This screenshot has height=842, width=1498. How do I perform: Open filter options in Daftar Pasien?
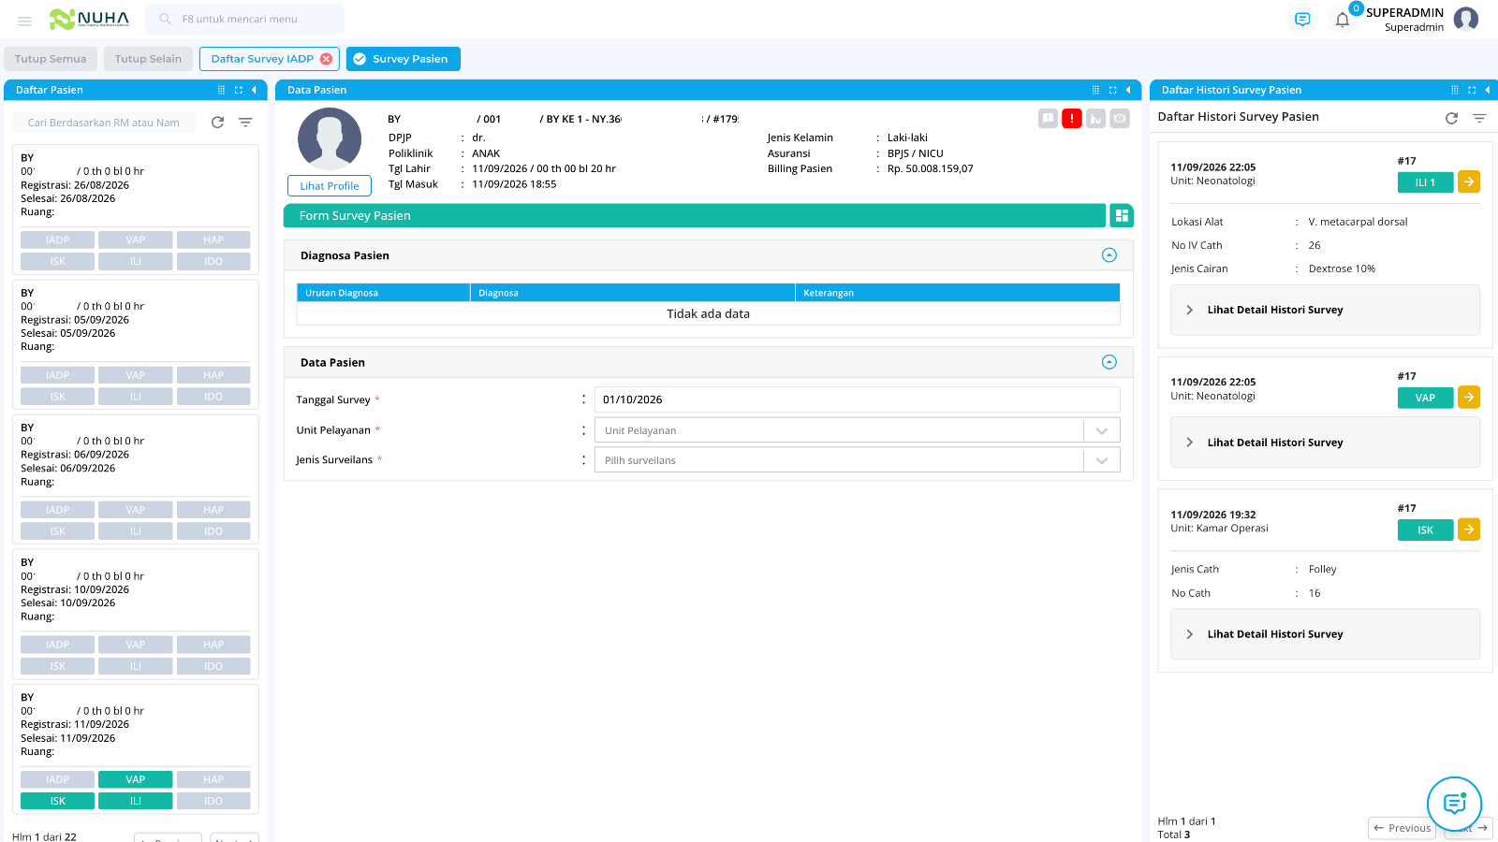point(245,123)
